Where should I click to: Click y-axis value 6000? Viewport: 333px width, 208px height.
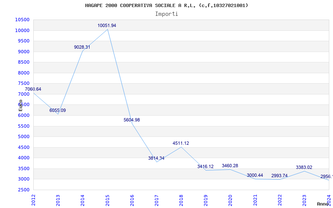(23, 116)
